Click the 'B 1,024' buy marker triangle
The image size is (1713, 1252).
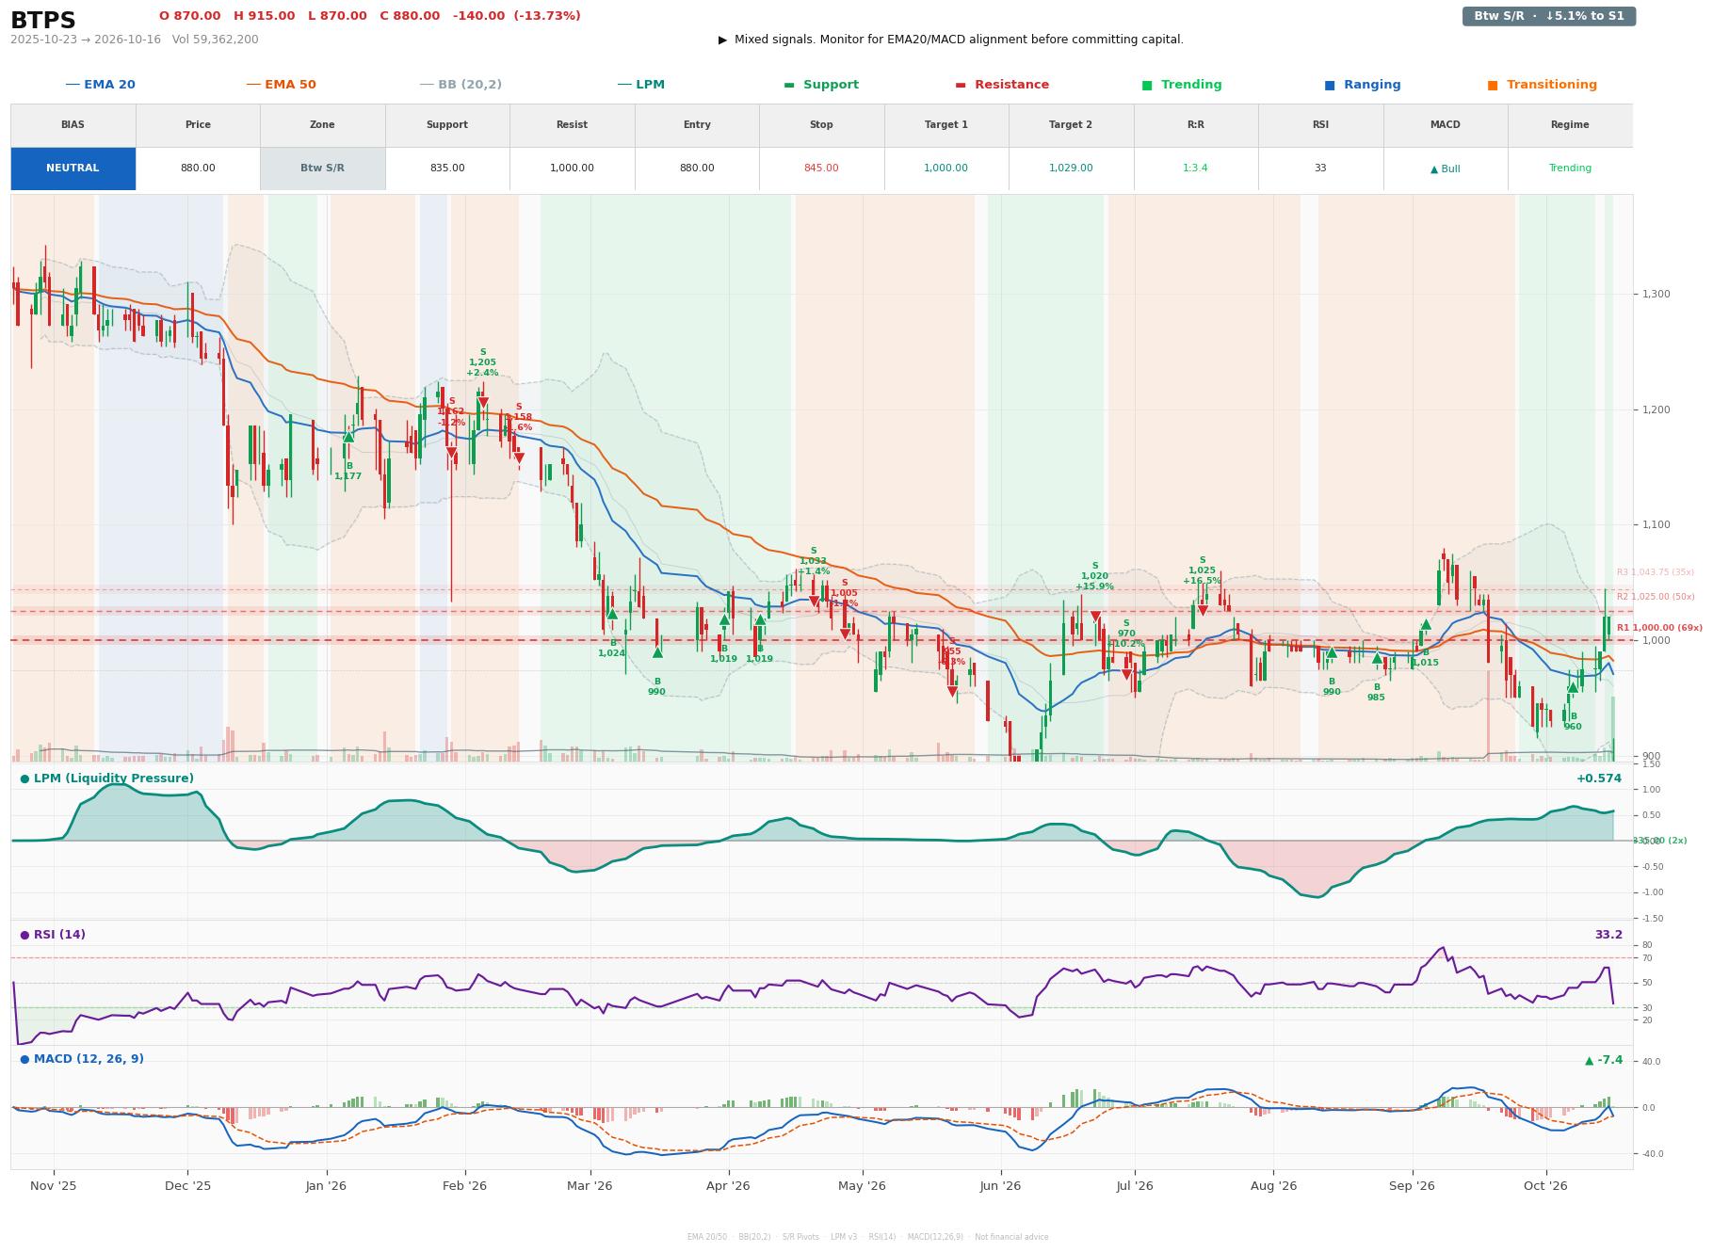612,614
